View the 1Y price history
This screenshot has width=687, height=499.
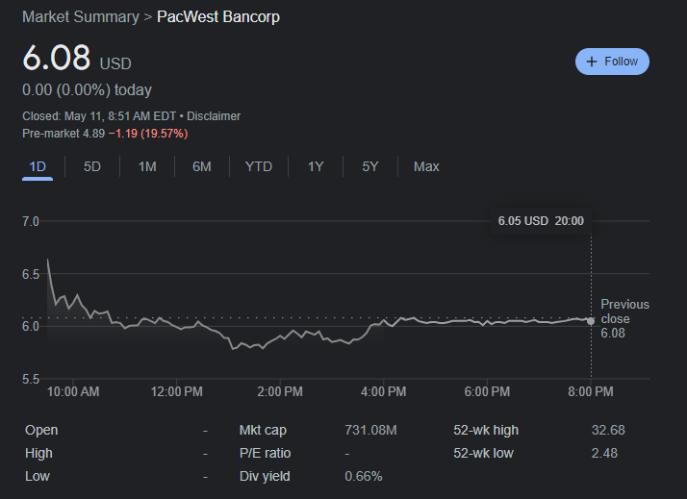tap(316, 166)
